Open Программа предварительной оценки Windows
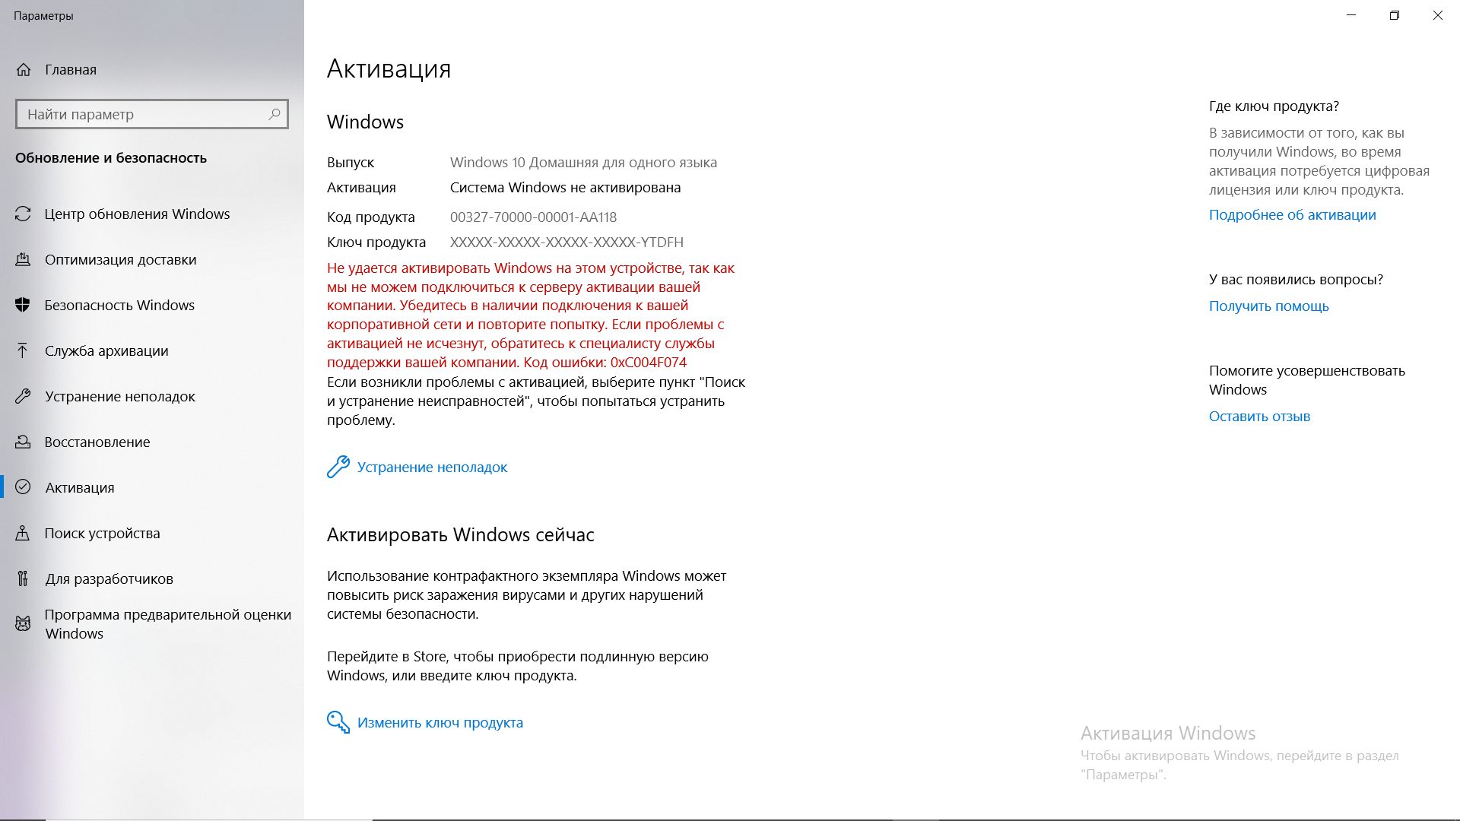1460x821 pixels. (x=151, y=622)
